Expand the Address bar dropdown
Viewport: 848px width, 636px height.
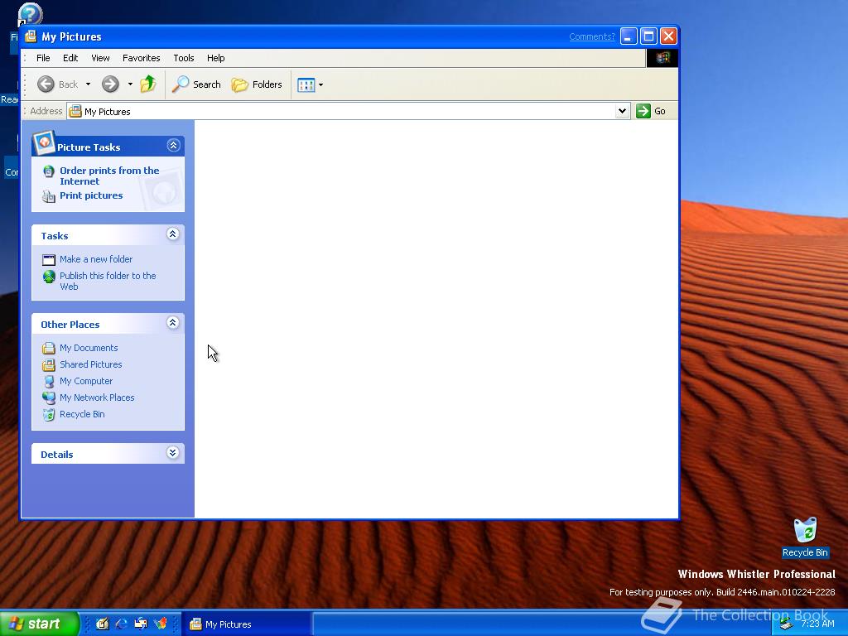[x=623, y=111]
